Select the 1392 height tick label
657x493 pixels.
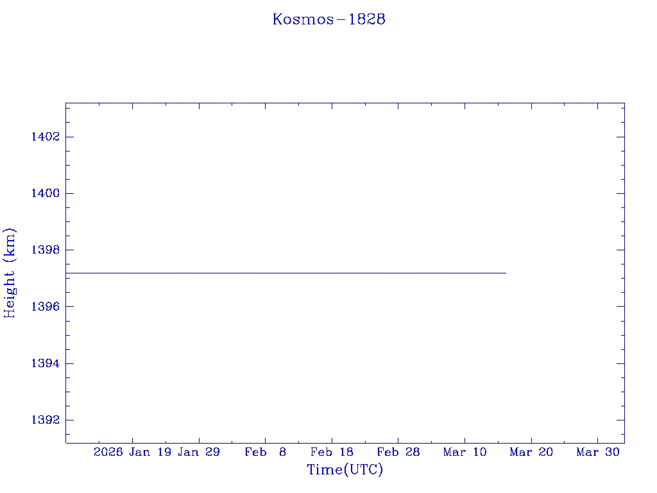click(45, 420)
